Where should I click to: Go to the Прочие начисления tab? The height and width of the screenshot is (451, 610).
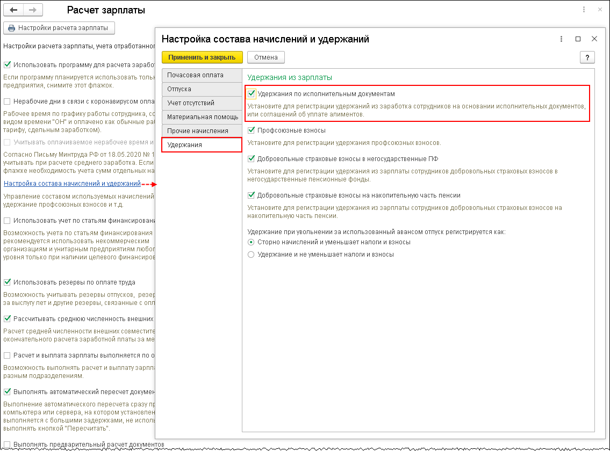point(202,131)
